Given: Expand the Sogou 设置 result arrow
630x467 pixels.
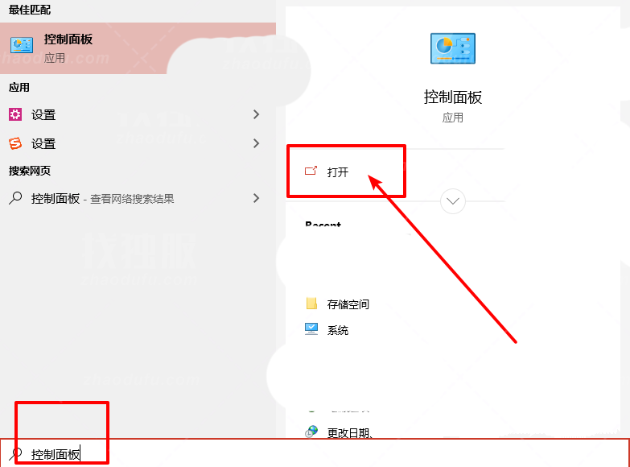Looking at the screenshot, I should pos(257,143).
